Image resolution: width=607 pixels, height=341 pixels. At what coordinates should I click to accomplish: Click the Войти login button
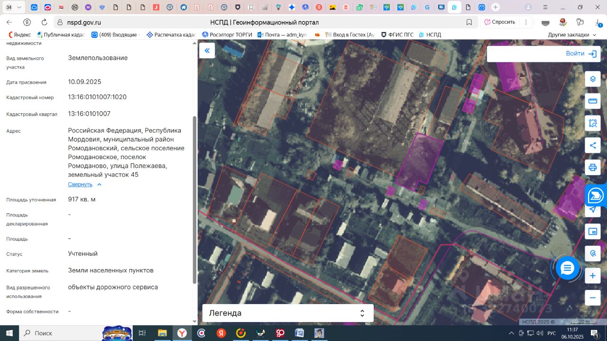[x=580, y=54]
